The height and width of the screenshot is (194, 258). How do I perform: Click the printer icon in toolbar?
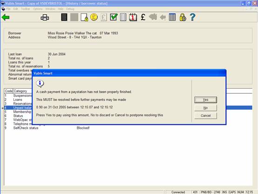point(45,17)
